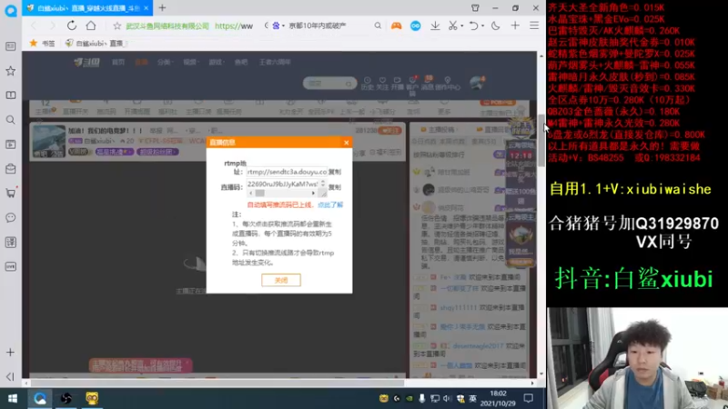Click the 直播码 stream code field

tap(283, 185)
